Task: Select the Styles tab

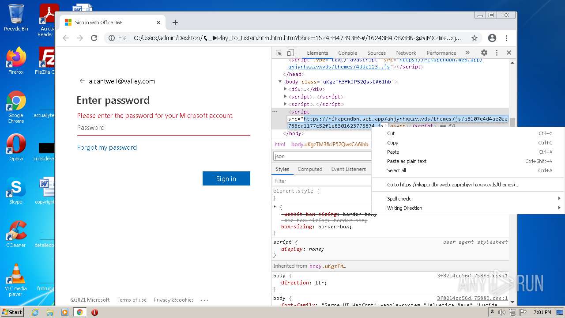Action: click(x=282, y=169)
